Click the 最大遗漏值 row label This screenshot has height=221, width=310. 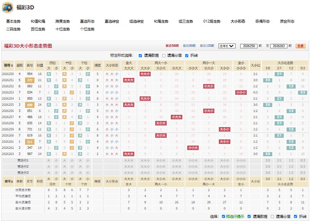coord(23,202)
